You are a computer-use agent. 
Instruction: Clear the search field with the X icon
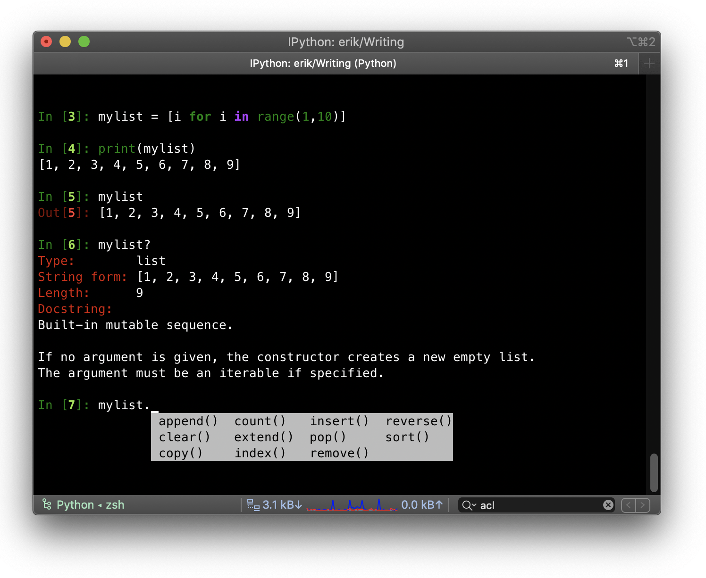coord(608,505)
